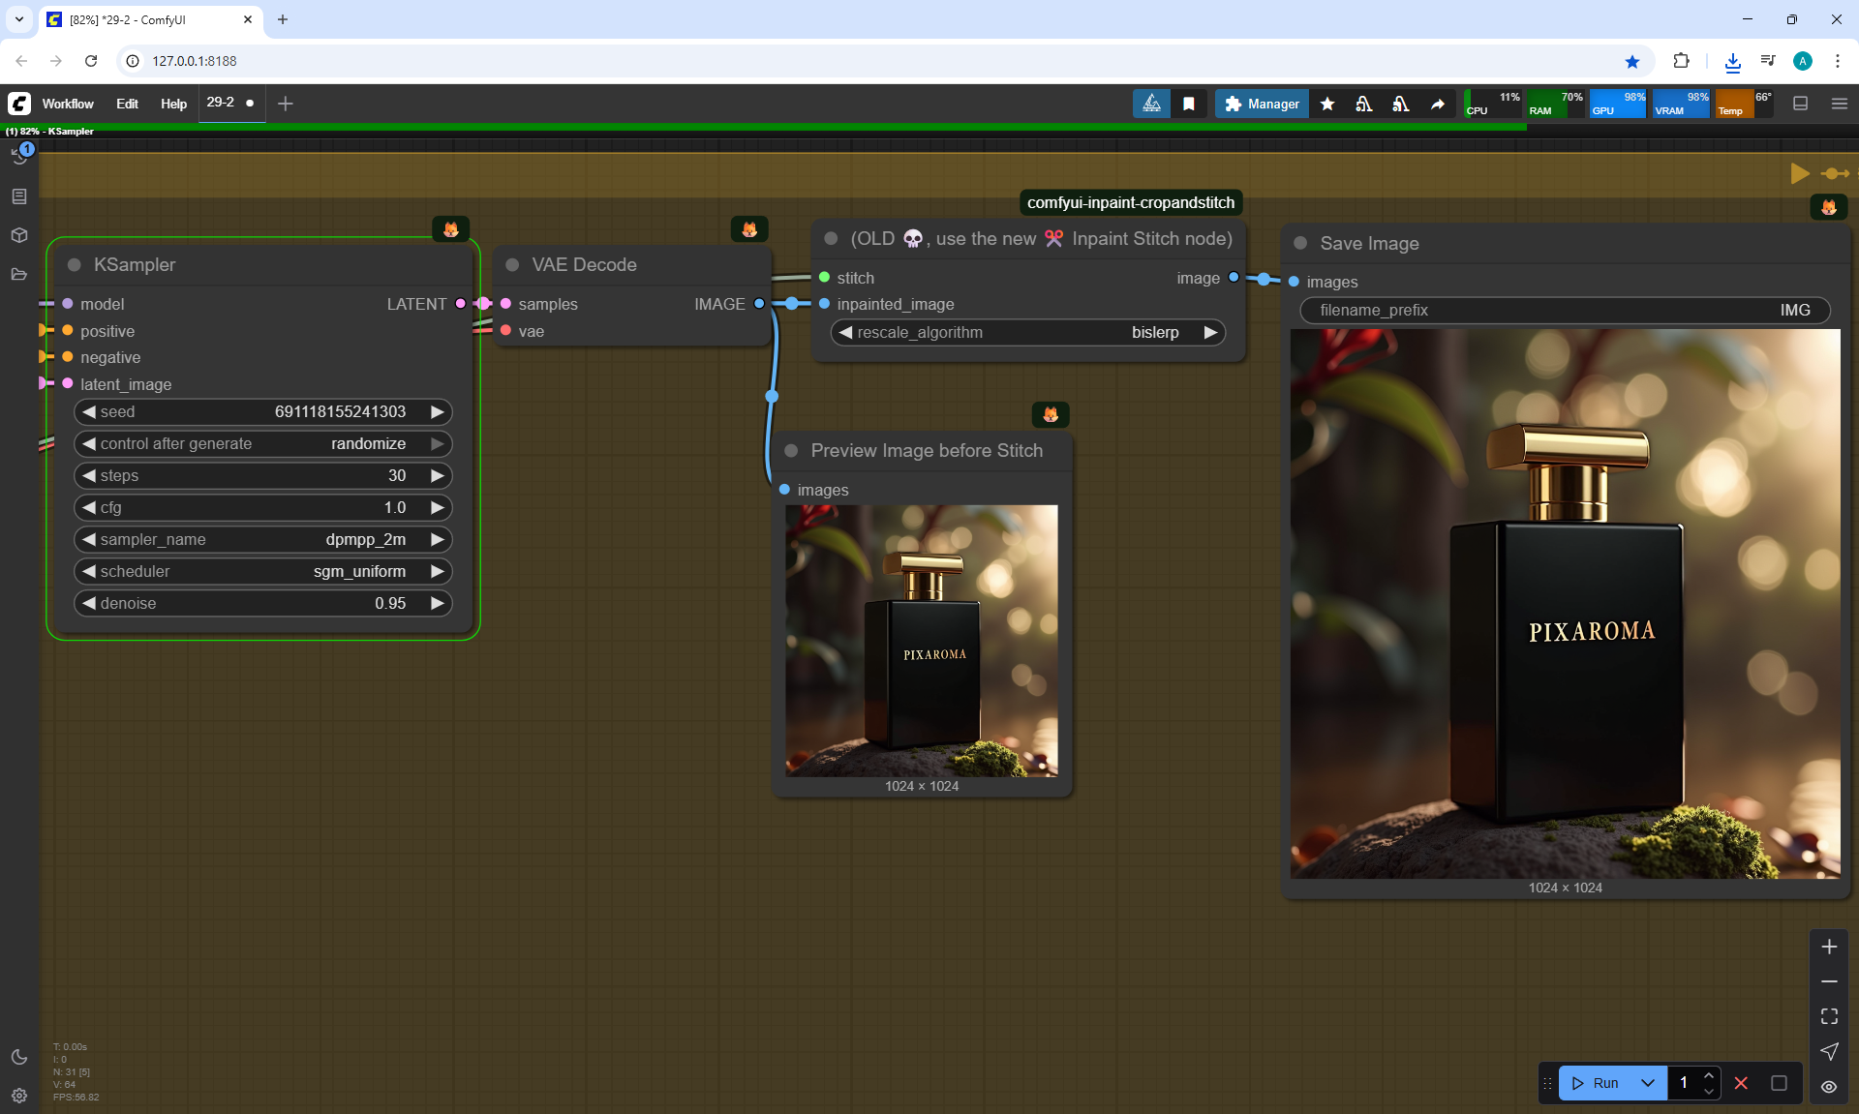Open the Edit menu
Screen dimensions: 1859x1114
coord(127,104)
